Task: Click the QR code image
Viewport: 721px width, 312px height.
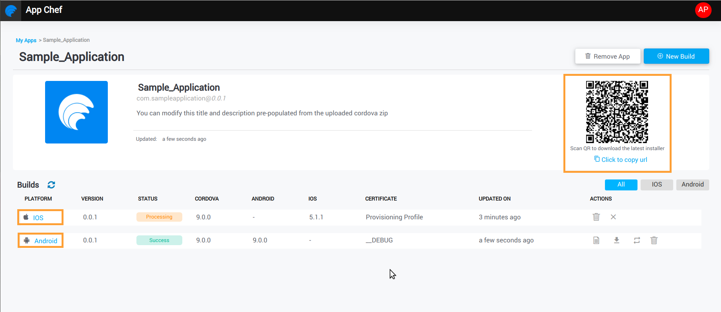Action: [617, 112]
